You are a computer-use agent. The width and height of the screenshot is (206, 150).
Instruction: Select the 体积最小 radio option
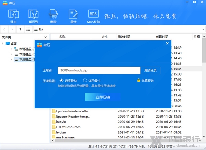(x=85, y=80)
